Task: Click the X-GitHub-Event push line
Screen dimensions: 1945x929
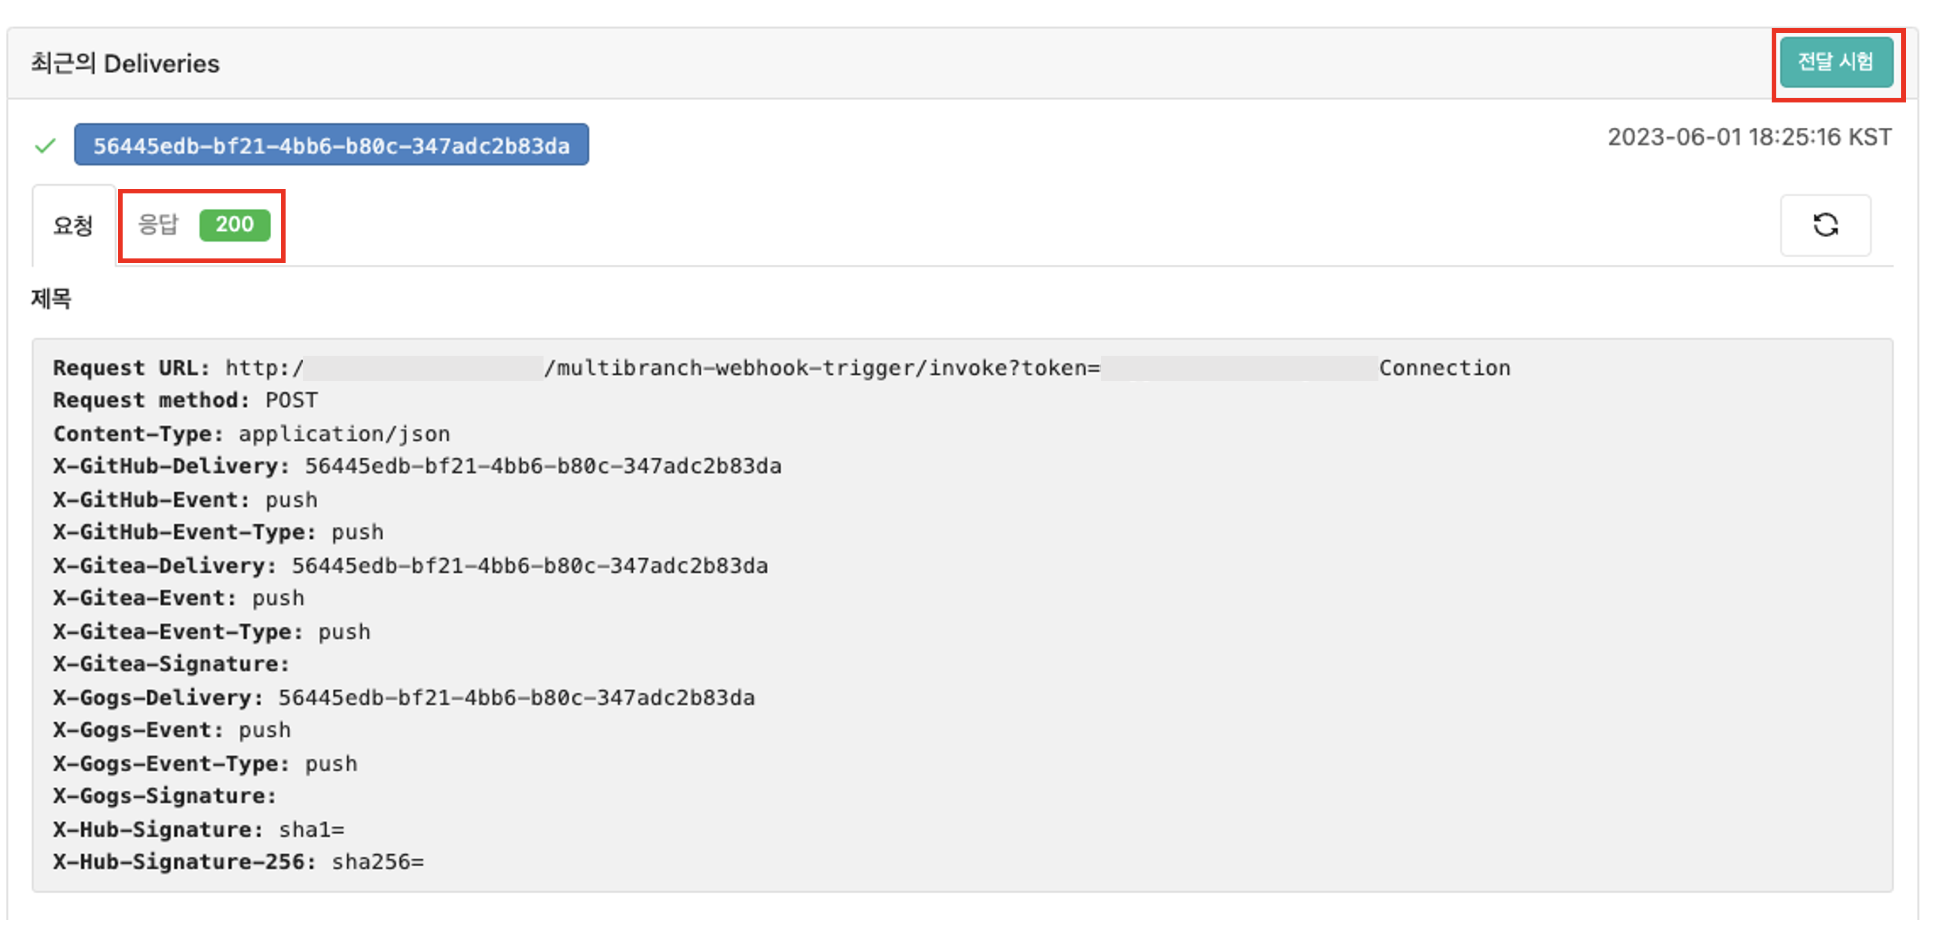Action: click(x=186, y=500)
